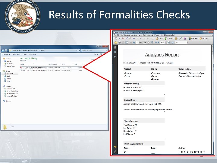Expand the zoom percentage dropdown in Acrobat
The height and width of the screenshot is (163, 217).
pyautogui.click(x=165, y=43)
